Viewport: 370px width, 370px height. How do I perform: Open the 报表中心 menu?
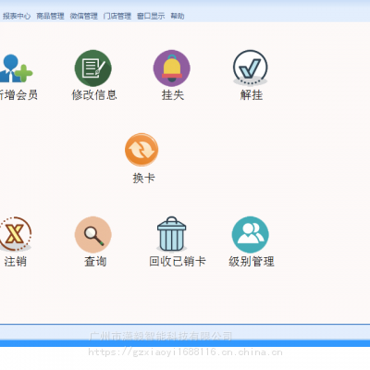point(17,16)
